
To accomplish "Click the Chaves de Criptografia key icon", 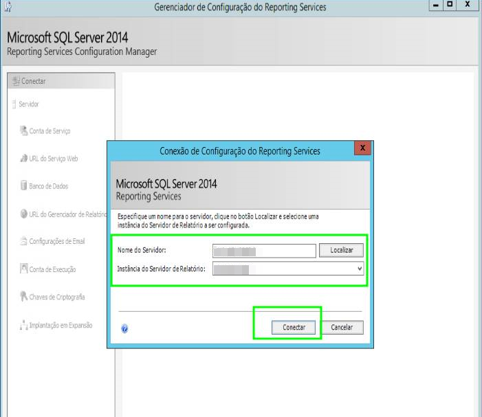I will tap(23, 296).
